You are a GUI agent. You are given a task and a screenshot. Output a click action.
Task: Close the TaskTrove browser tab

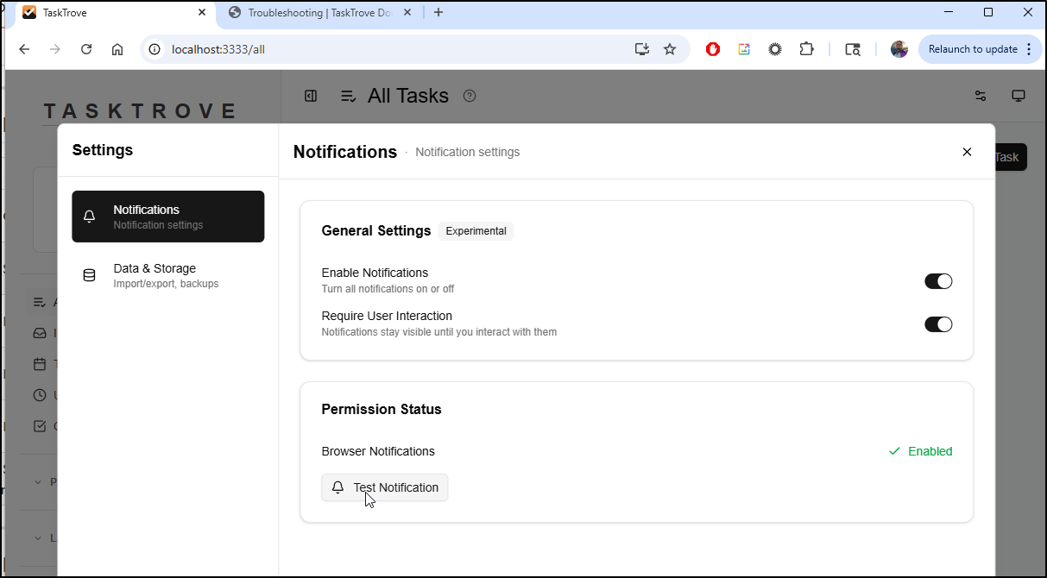point(202,13)
